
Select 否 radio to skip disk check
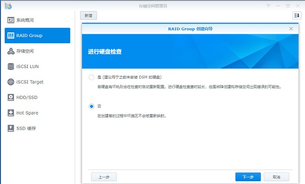point(91,107)
